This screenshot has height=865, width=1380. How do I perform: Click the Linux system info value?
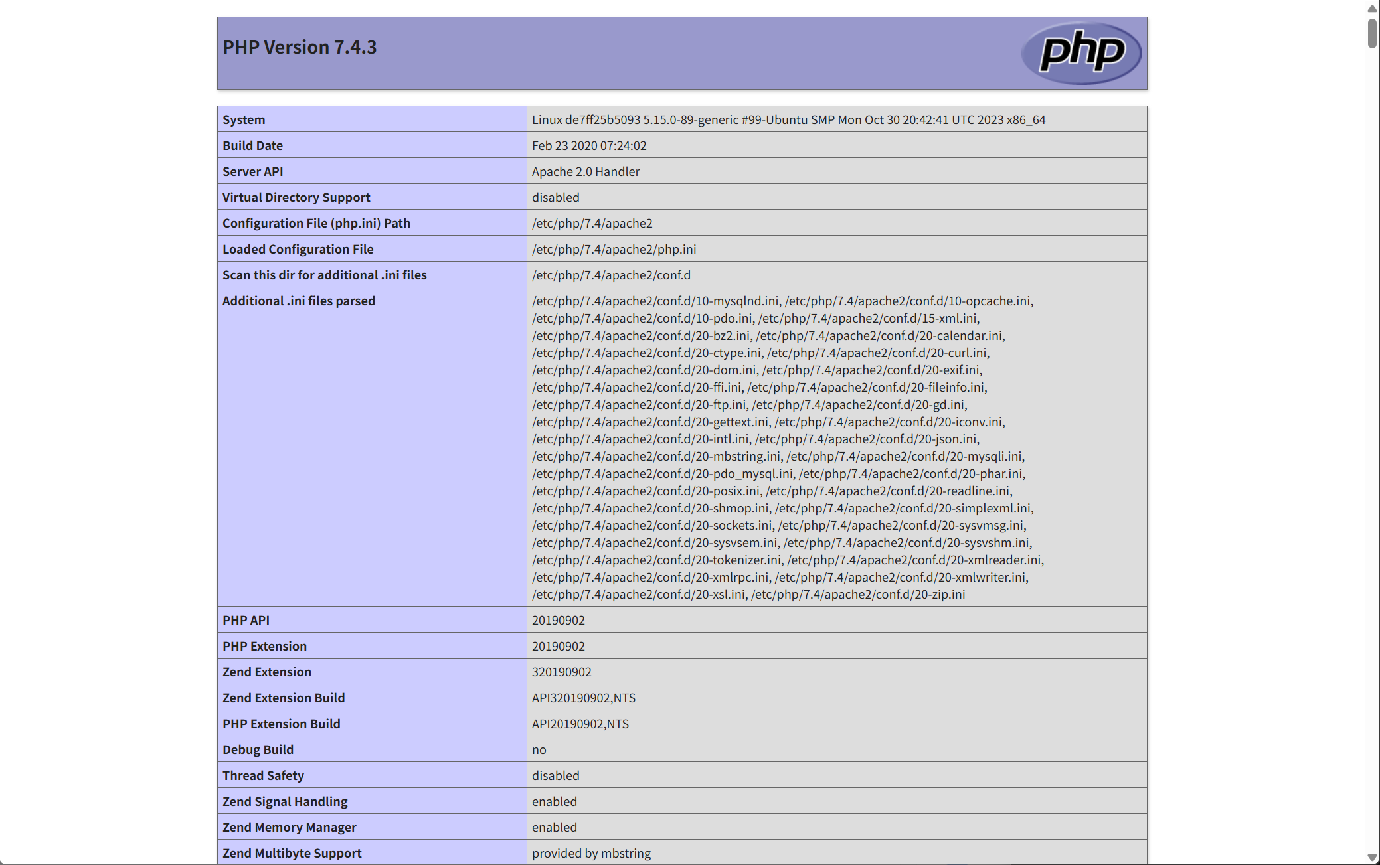[x=788, y=119]
